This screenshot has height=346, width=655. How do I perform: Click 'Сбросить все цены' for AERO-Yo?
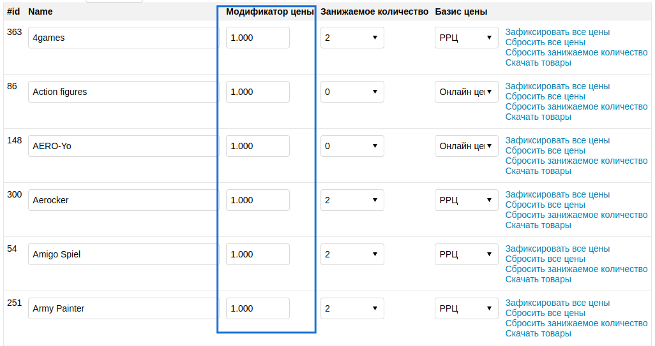(x=545, y=150)
